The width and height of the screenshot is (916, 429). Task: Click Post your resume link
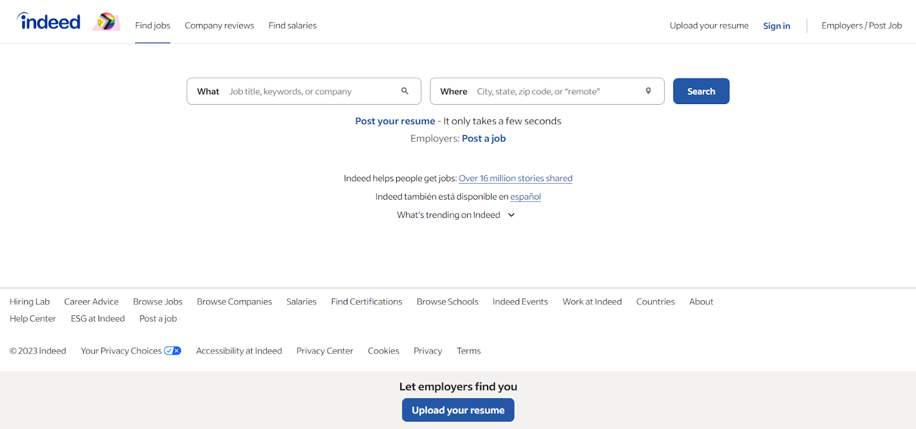pos(395,121)
